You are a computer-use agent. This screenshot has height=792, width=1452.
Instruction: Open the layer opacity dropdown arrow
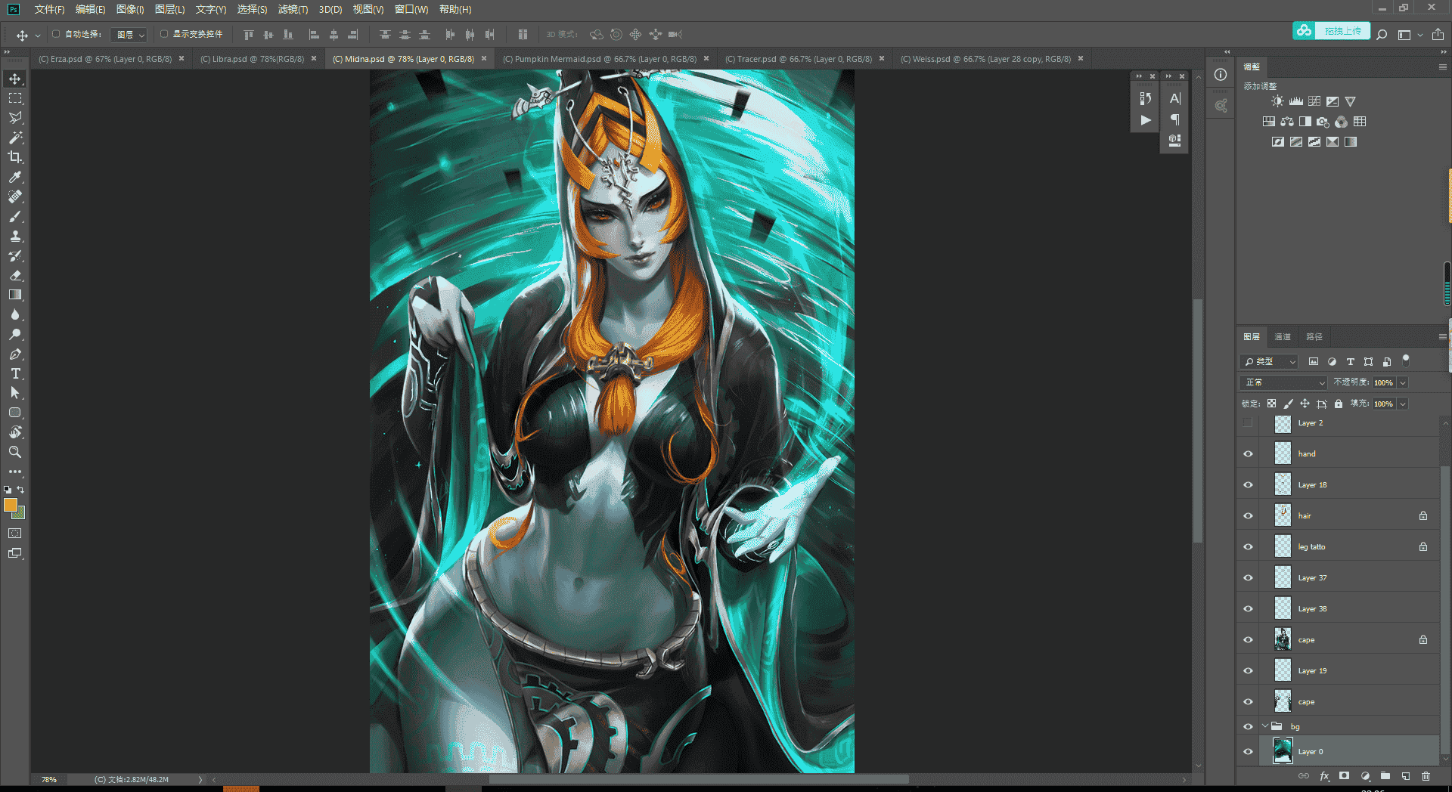pyautogui.click(x=1403, y=382)
